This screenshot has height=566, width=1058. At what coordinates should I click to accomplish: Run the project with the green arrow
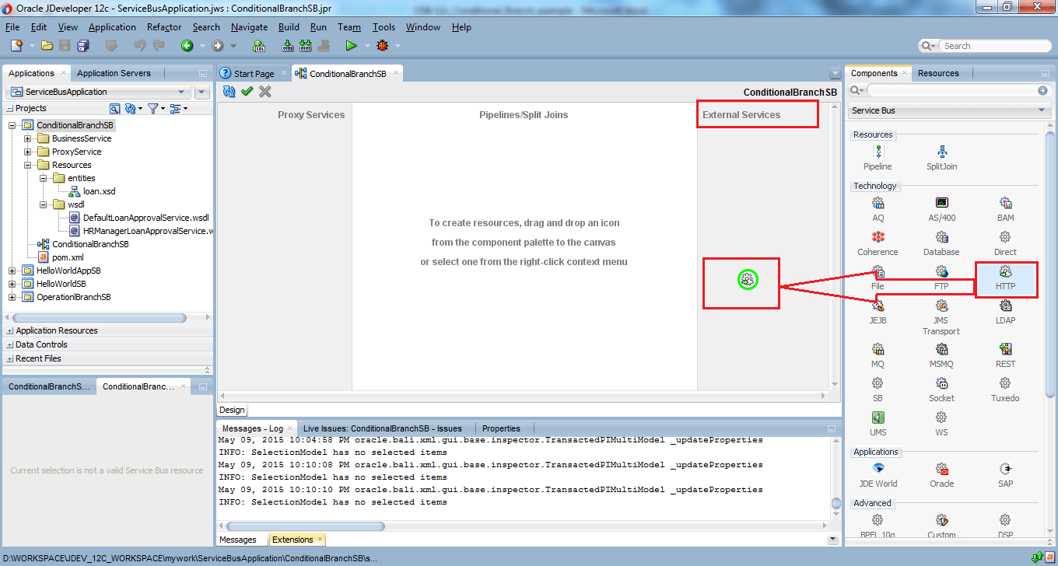coord(352,45)
